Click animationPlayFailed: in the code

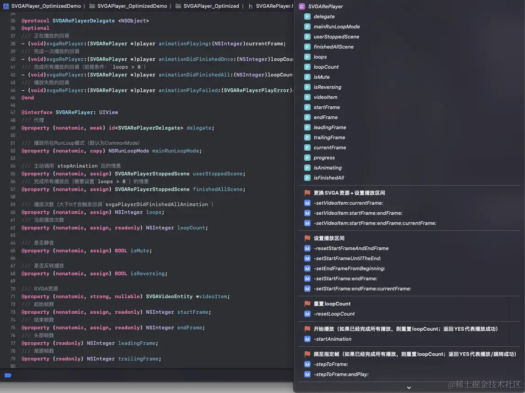pos(190,90)
